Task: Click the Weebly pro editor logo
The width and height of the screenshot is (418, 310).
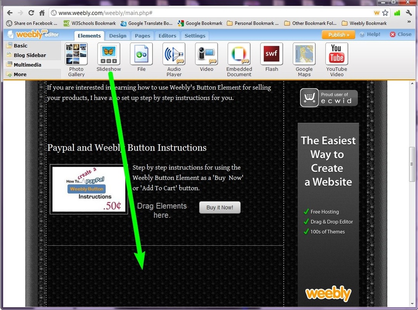Action: pos(33,34)
